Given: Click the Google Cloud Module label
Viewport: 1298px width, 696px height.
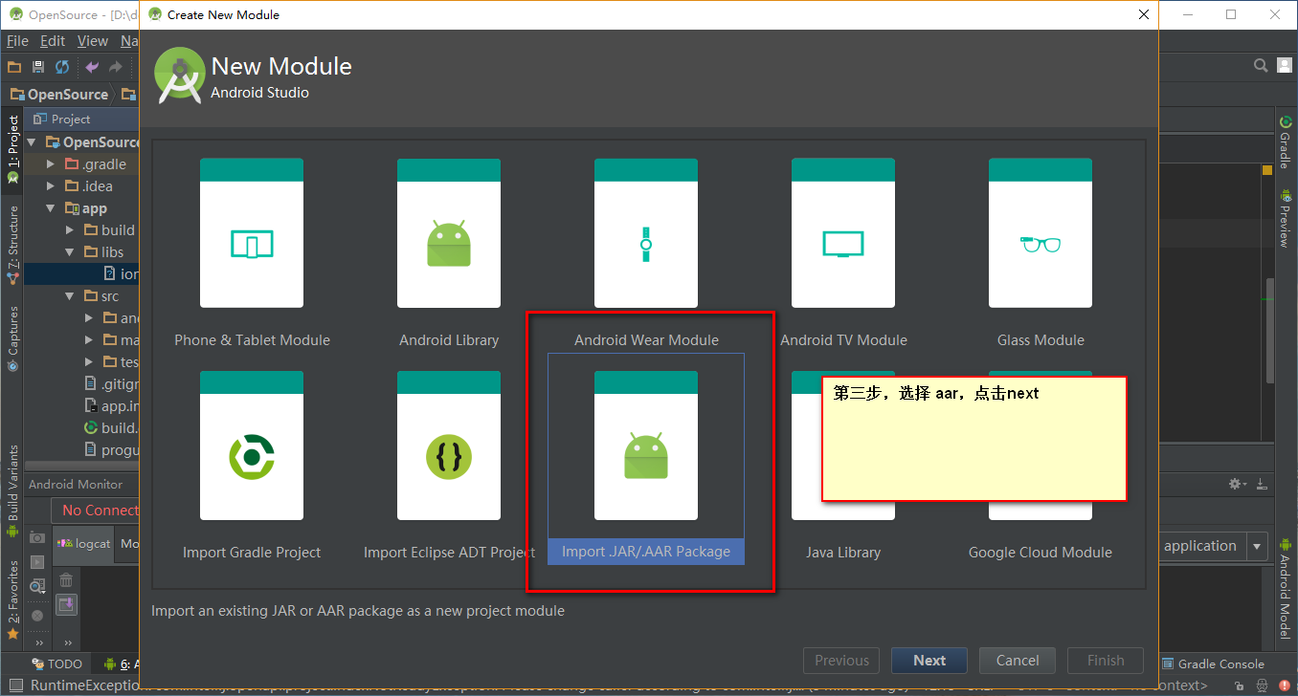Looking at the screenshot, I should coord(1041,553).
